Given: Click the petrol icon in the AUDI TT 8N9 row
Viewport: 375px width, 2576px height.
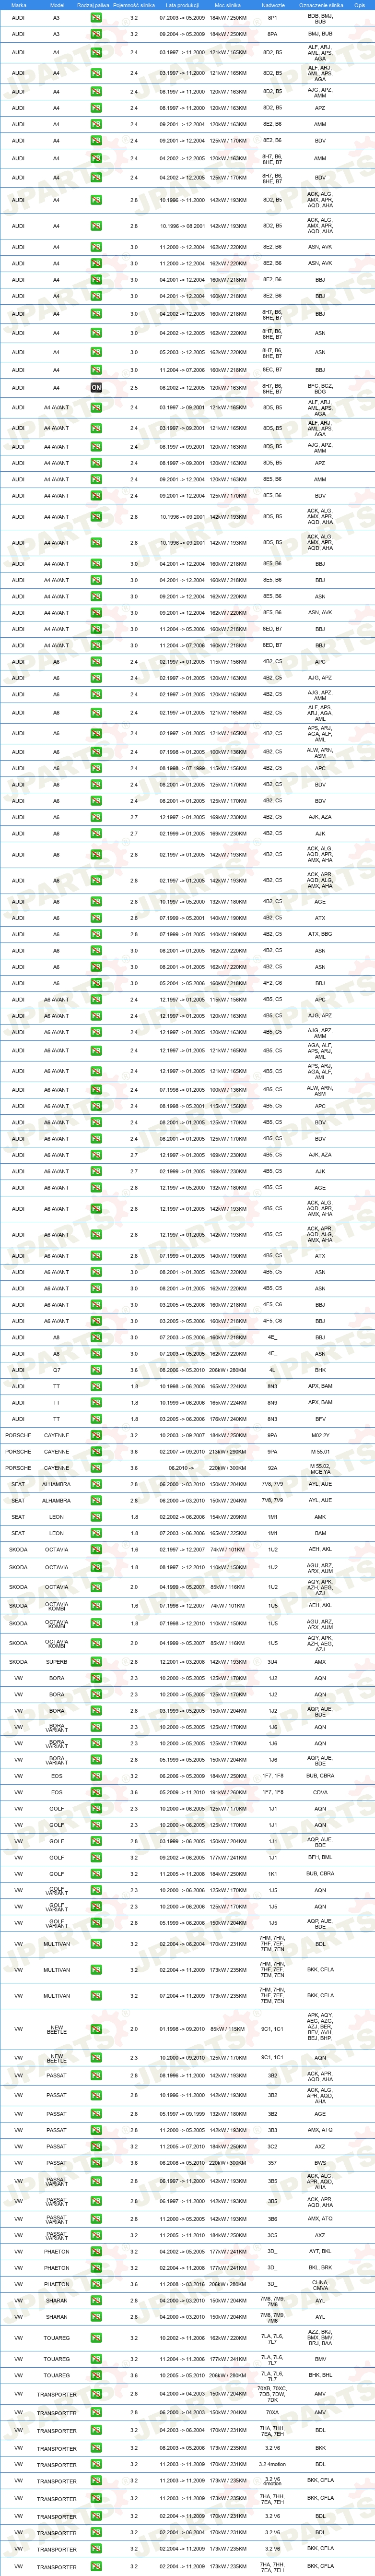Looking at the screenshot, I should (96, 1403).
